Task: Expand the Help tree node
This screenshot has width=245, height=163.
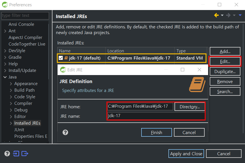Action: (x=5, y=64)
